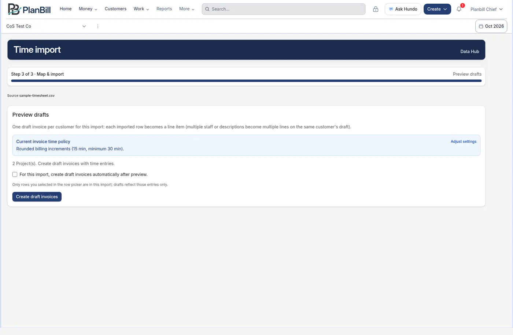Expand the Money menu

tap(88, 9)
